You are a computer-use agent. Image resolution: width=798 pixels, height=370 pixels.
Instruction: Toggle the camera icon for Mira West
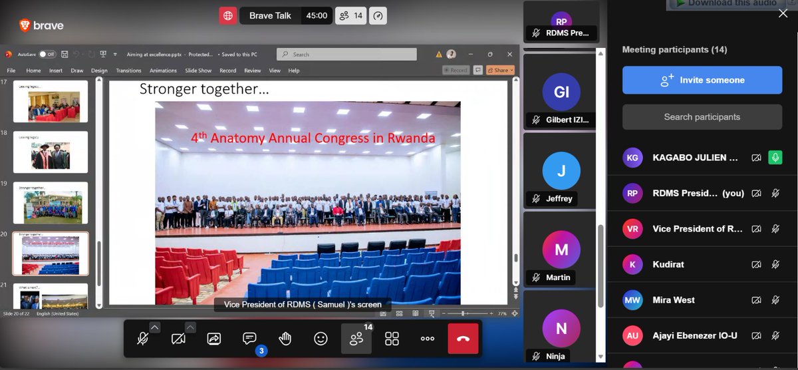756,300
